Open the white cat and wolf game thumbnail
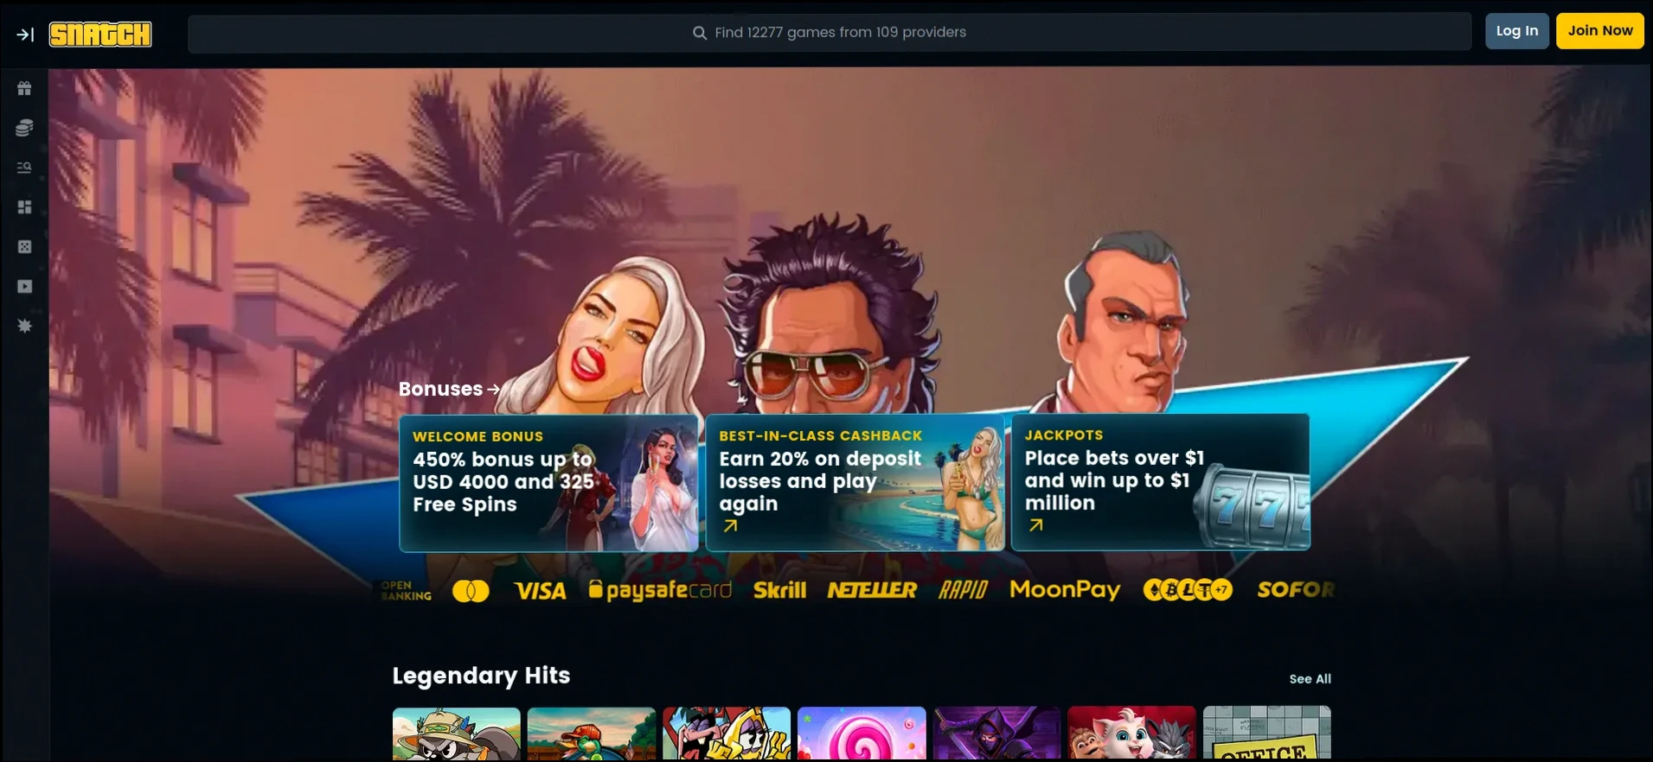The width and height of the screenshot is (1653, 762). coord(1131,734)
